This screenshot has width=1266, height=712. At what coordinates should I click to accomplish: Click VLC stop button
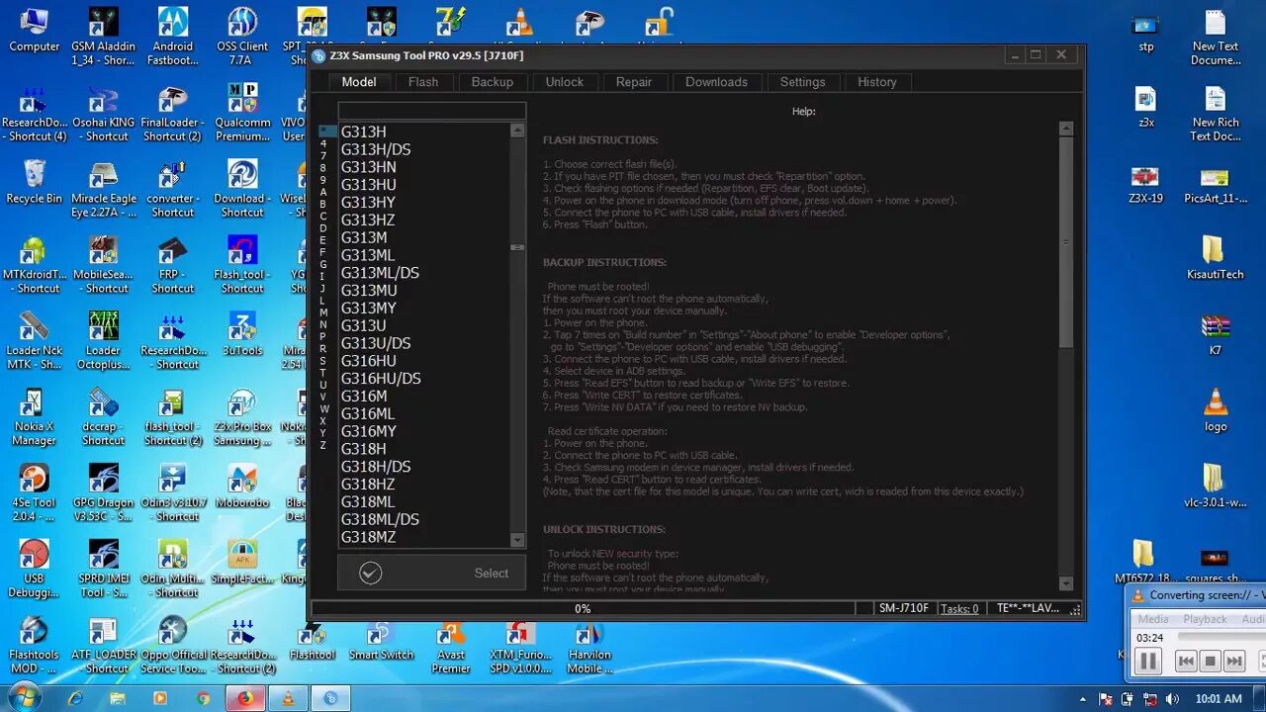tap(1210, 661)
